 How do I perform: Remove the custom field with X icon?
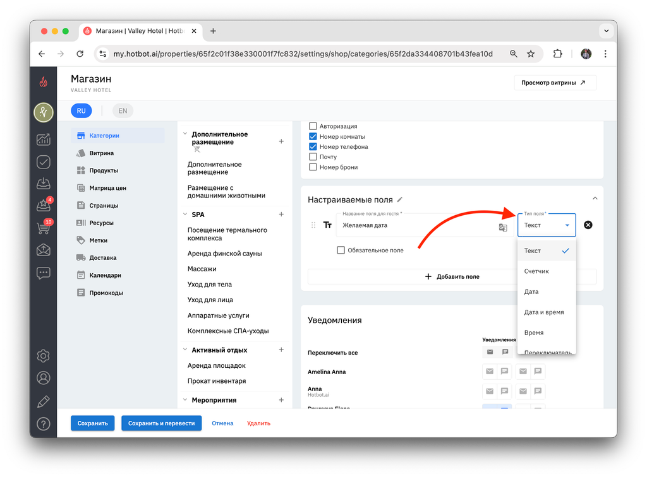click(588, 225)
